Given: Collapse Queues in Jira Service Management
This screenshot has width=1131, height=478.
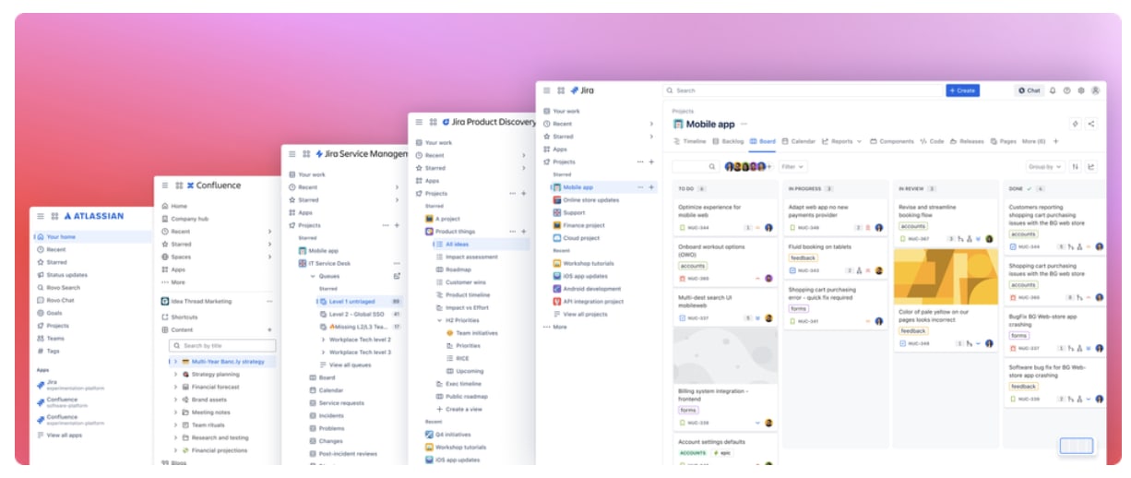Looking at the screenshot, I should click(312, 276).
